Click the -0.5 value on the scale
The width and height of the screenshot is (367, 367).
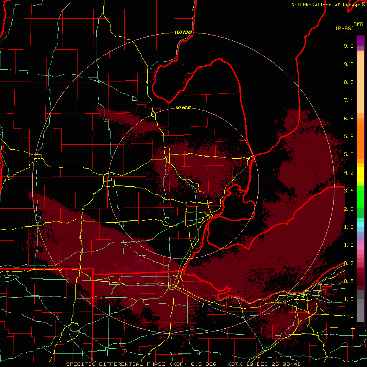347,281
